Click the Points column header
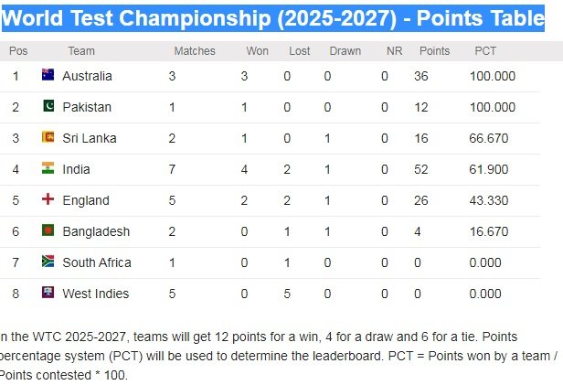 [434, 51]
